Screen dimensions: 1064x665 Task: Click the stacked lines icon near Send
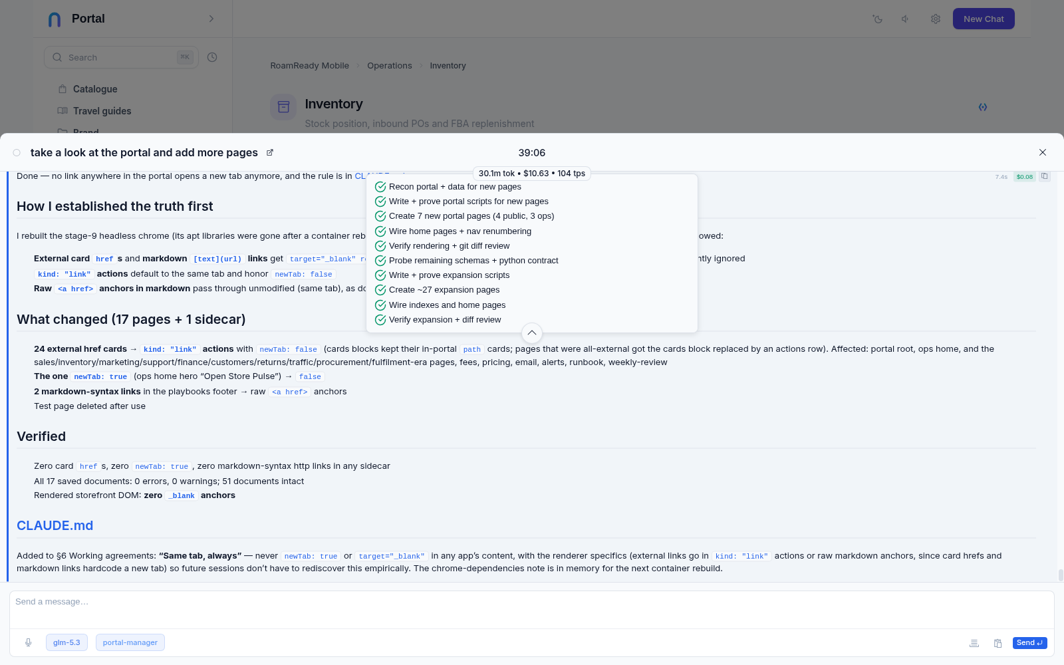[x=974, y=643]
